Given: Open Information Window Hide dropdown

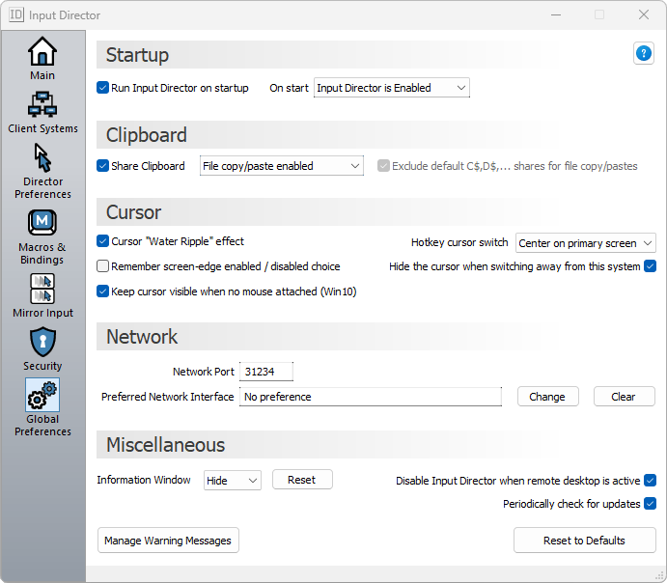Looking at the screenshot, I should pos(232,480).
